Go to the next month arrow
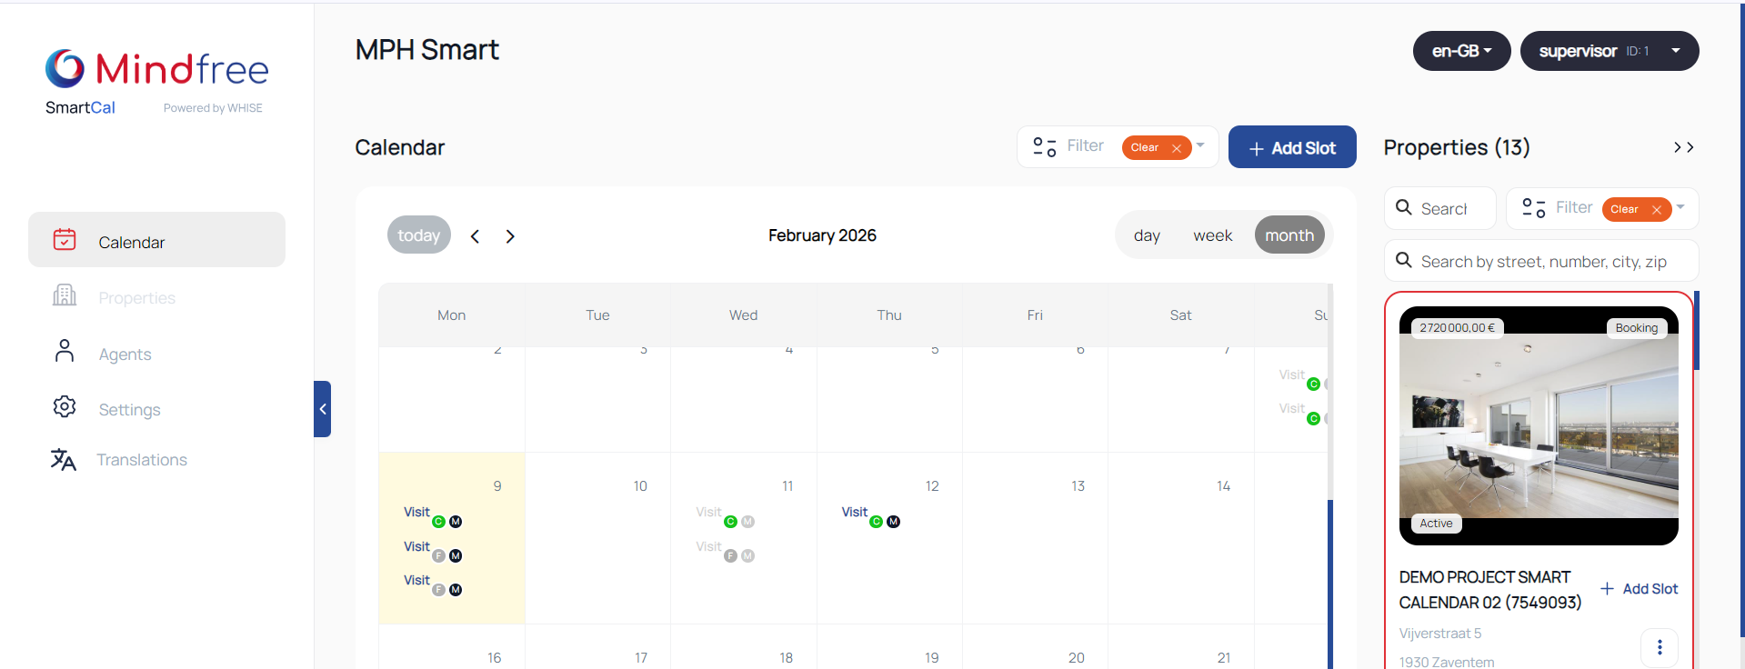This screenshot has height=669, width=1745. pos(510,236)
